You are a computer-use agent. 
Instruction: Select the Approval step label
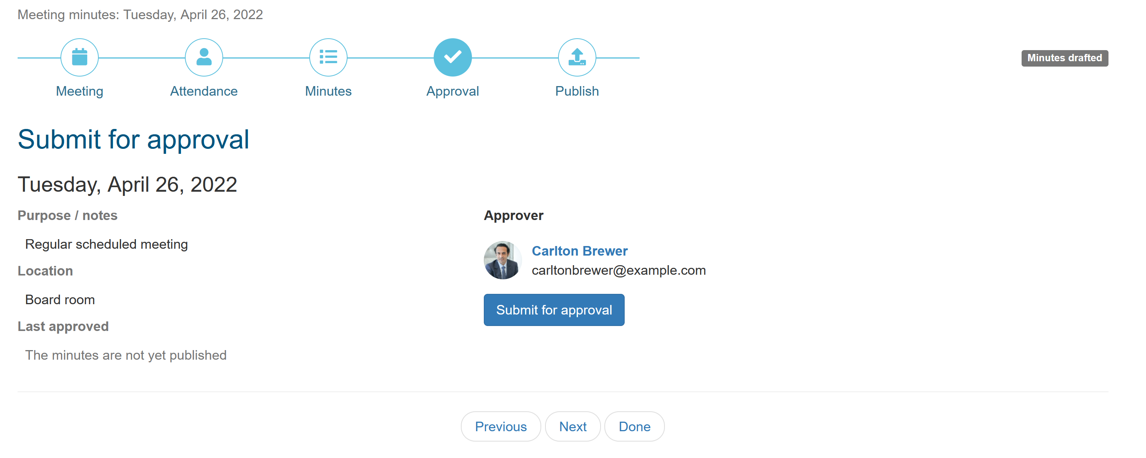coord(452,91)
